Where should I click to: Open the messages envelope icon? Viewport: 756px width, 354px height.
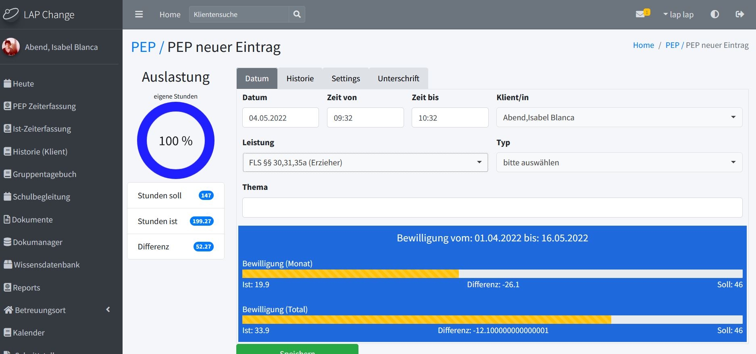coord(640,14)
